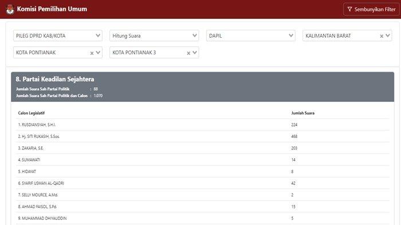Viewport: 401px width, 225px height.
Task: Expand the KALIMANTAN BARAT province chevron
Action: (x=388, y=35)
